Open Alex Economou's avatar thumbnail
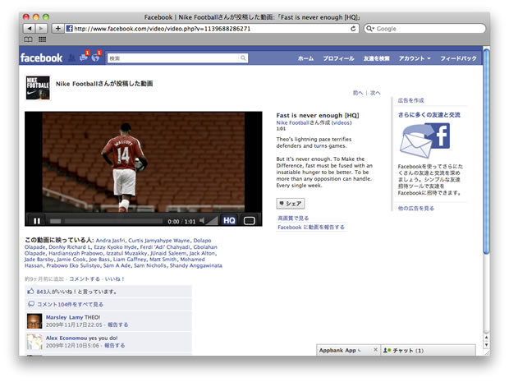509x382 pixels. (x=34, y=342)
